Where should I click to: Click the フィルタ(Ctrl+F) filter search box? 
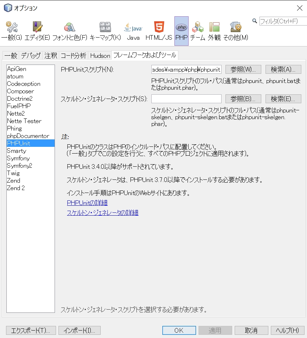pyautogui.click(x=283, y=21)
